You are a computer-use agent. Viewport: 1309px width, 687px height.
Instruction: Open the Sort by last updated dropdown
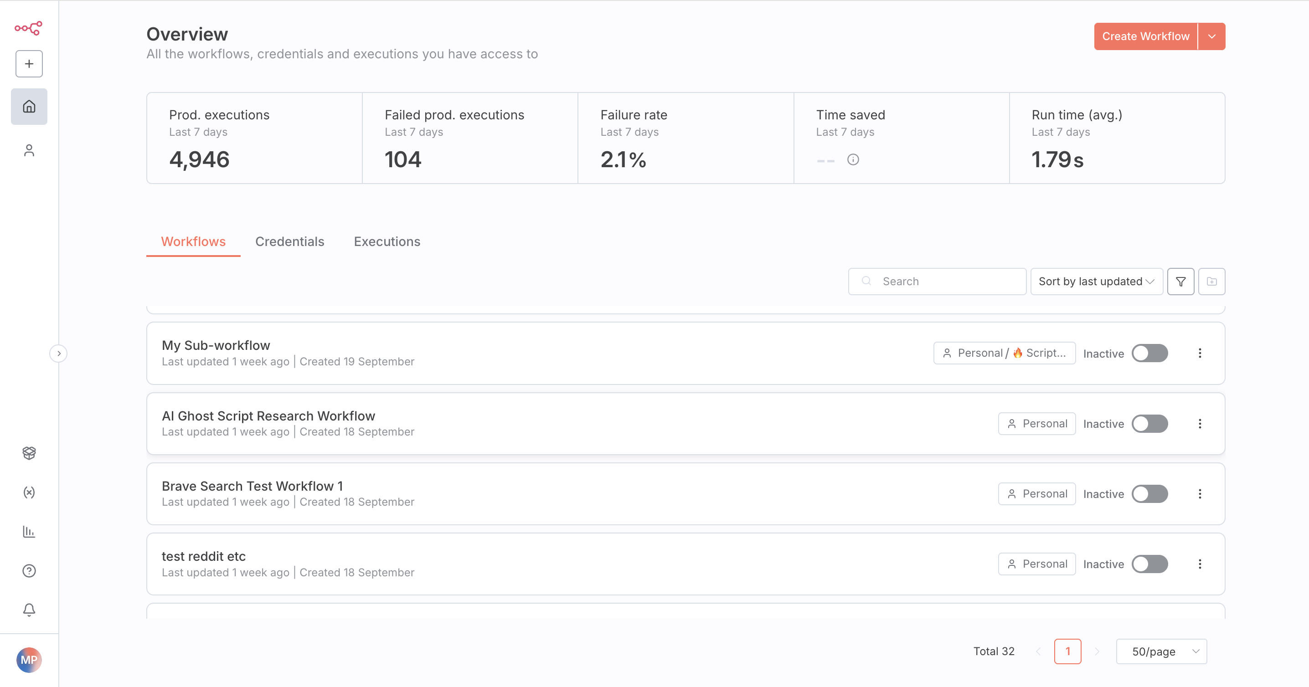coord(1096,281)
